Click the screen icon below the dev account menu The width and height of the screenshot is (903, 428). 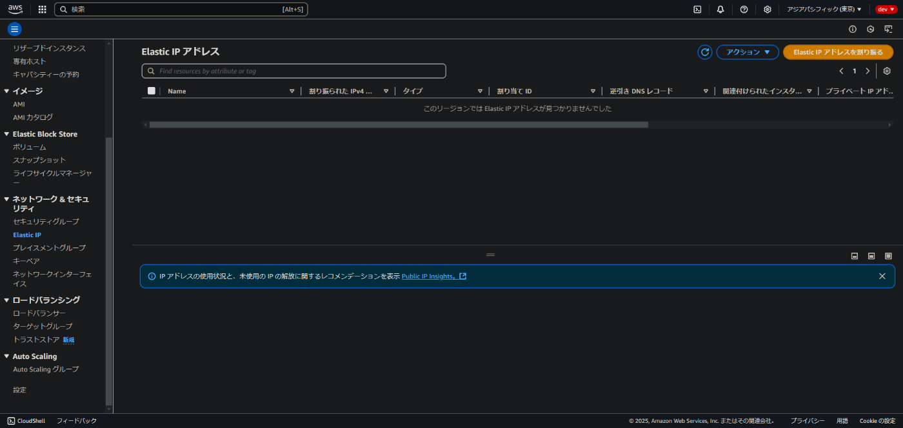click(888, 29)
